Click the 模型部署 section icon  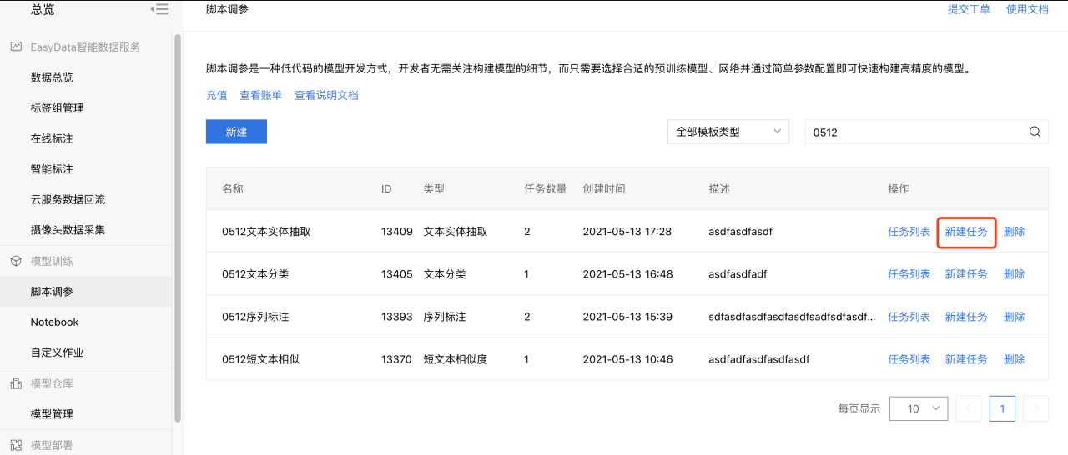pos(16,445)
